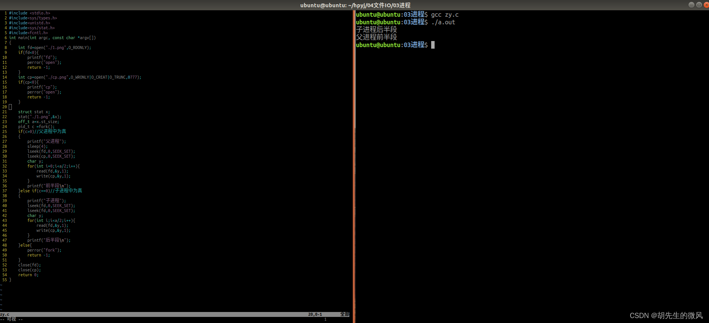
Task: Click line number 55 in the gutter
Action: coord(5,280)
